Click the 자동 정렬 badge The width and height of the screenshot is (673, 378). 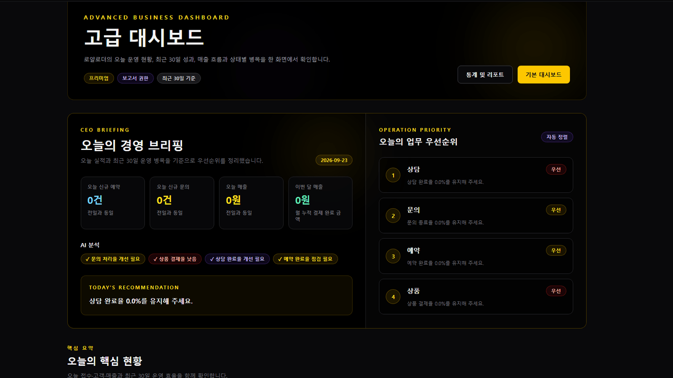pos(557,137)
